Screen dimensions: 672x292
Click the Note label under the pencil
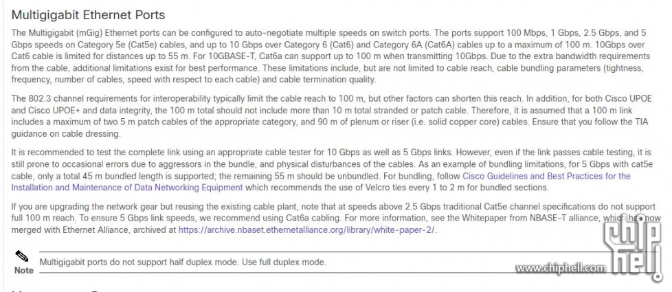pyautogui.click(x=23, y=271)
